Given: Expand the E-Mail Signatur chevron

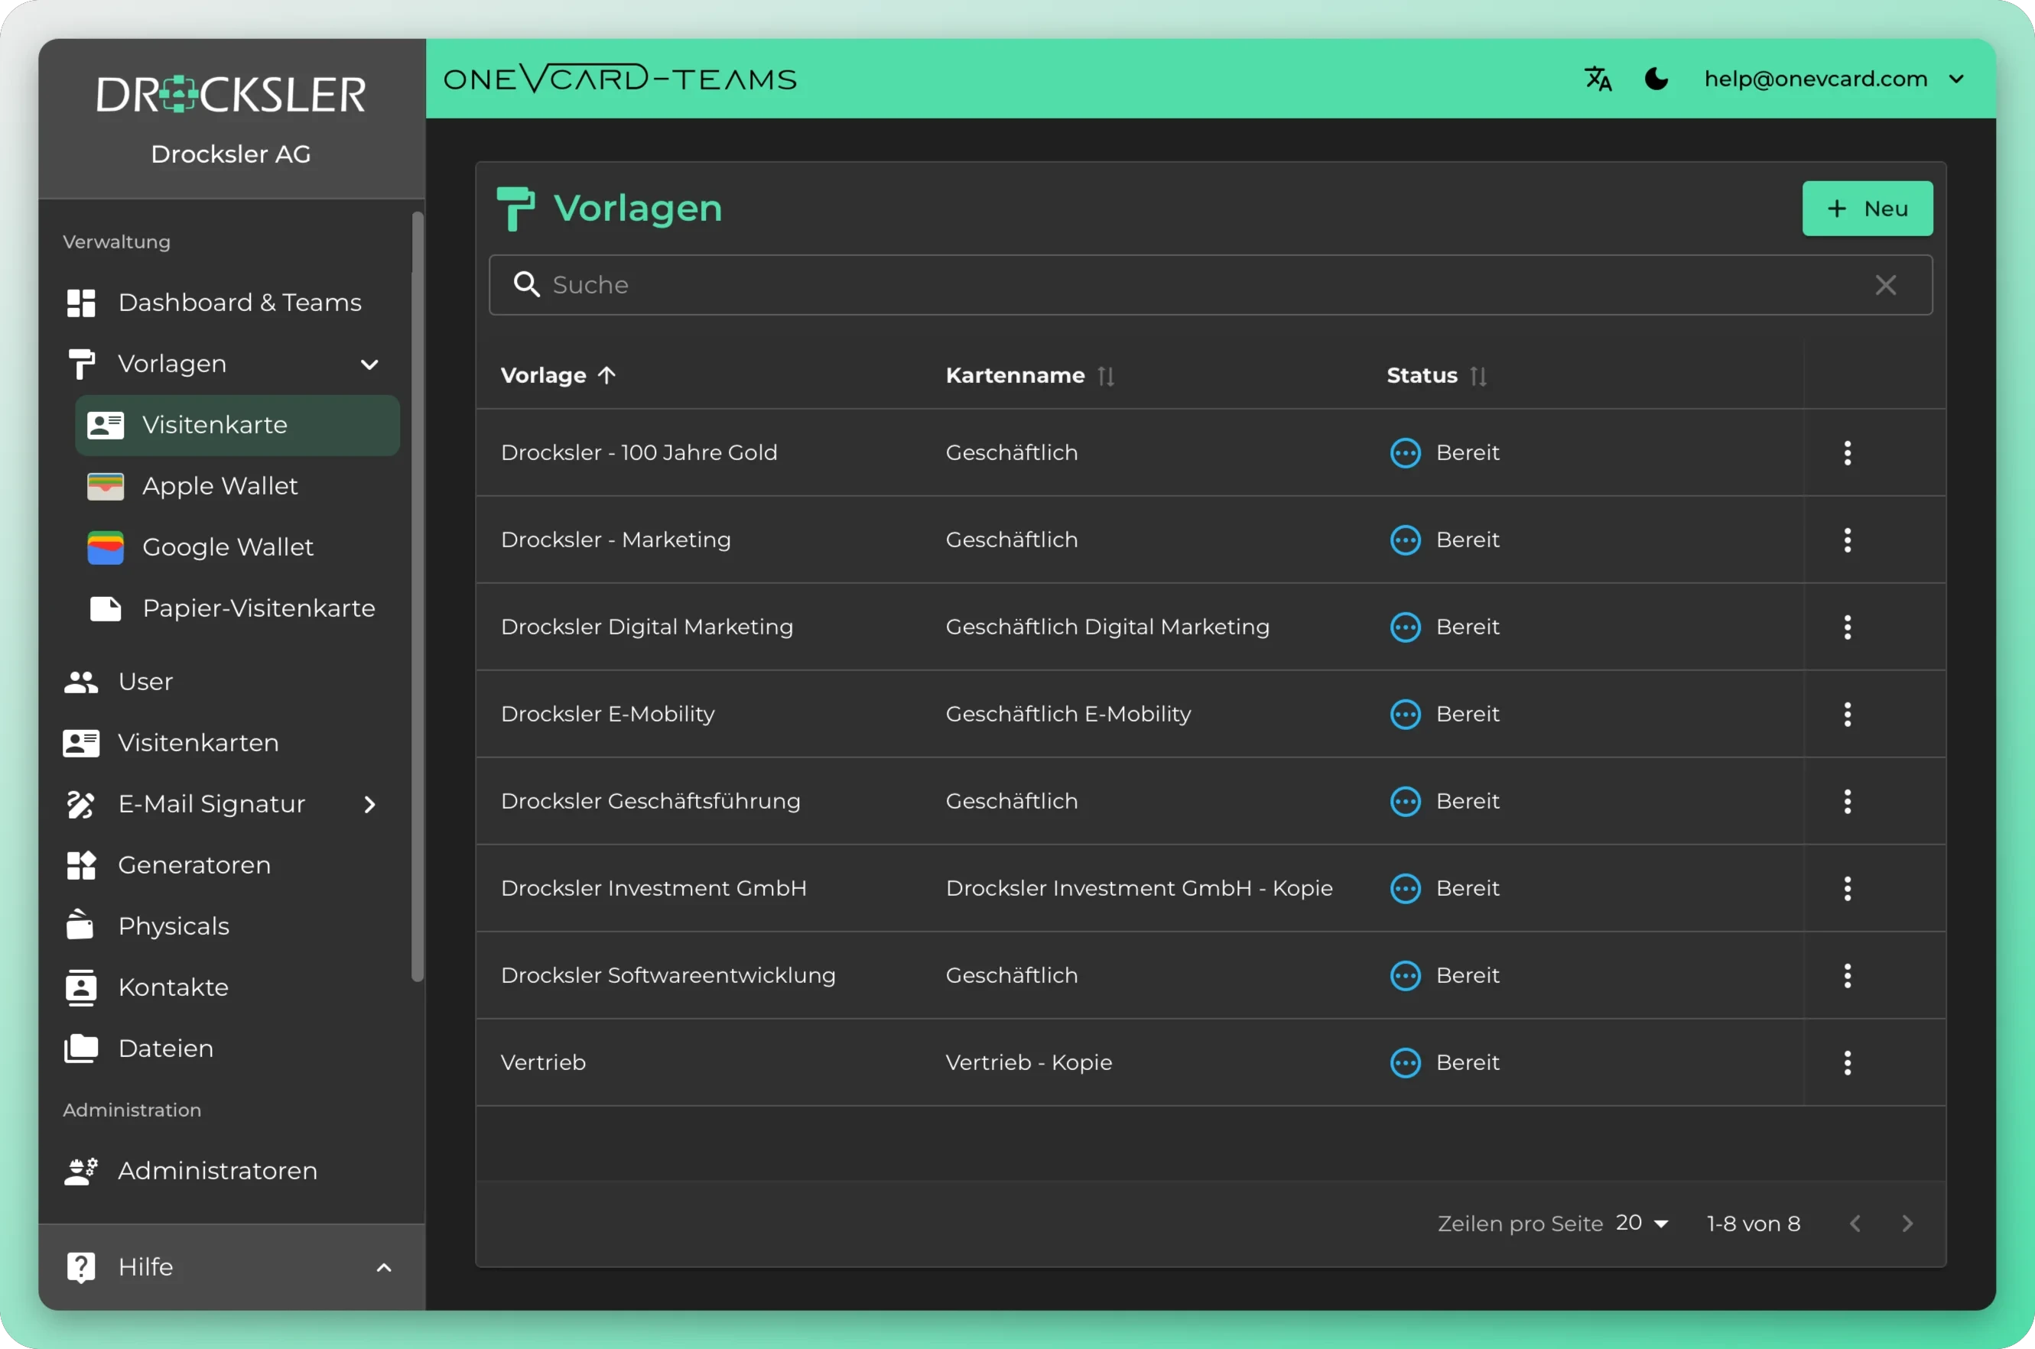Looking at the screenshot, I should click(370, 804).
